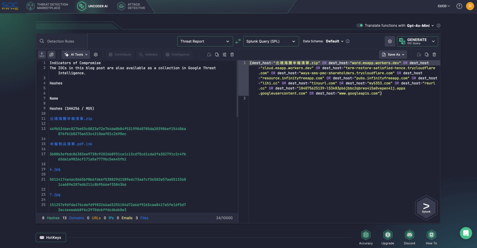Viewport: 477px width, 248px height.
Task: Open input parsing filter sliders icon
Action: [225, 55]
